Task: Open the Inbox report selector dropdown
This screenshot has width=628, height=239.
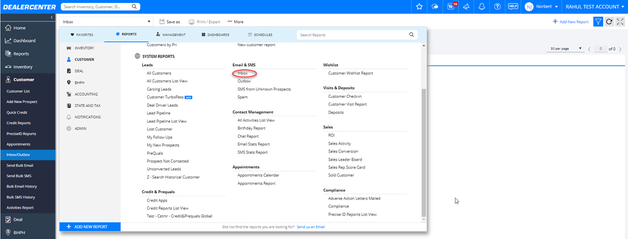Action: (106, 21)
